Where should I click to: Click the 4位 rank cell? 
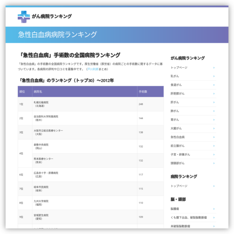point(25,154)
